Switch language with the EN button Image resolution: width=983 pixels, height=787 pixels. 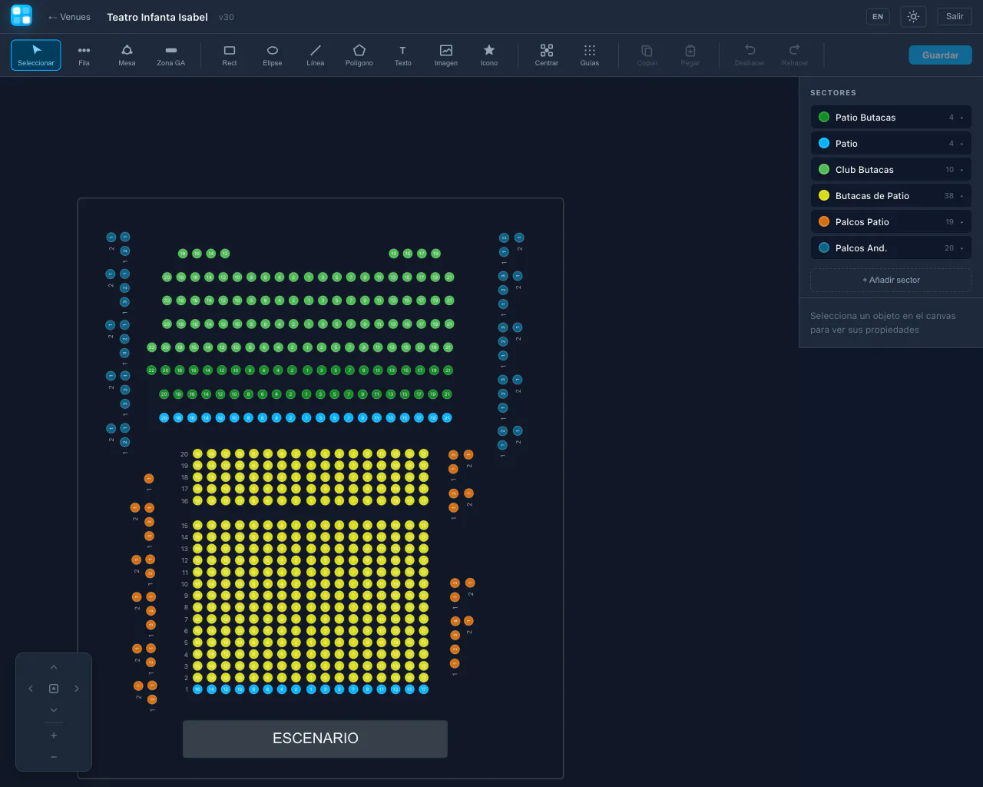(878, 16)
